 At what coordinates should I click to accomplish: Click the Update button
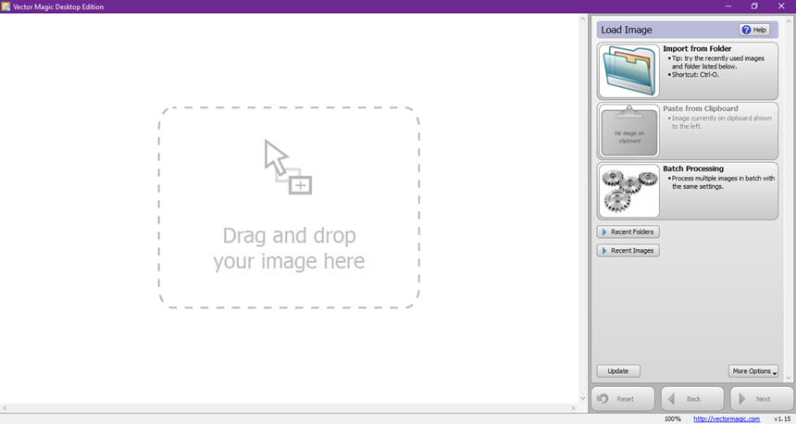[617, 371]
